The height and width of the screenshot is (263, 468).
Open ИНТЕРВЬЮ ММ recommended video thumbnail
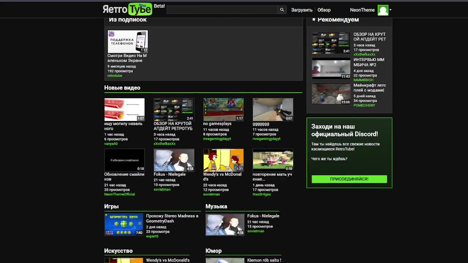pyautogui.click(x=331, y=68)
